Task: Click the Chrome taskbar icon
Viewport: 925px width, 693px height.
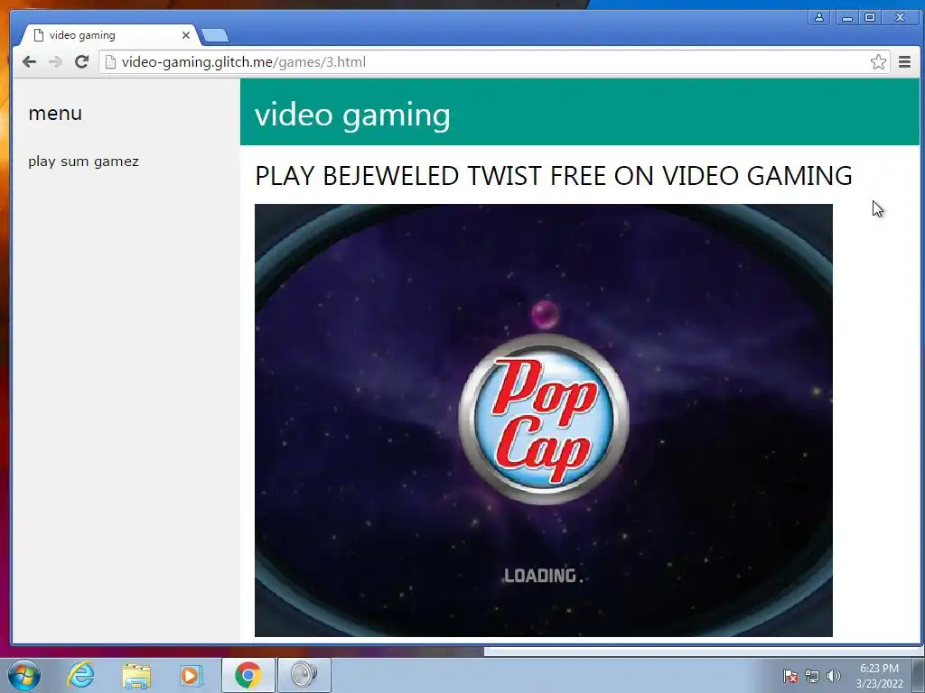Action: [x=248, y=675]
